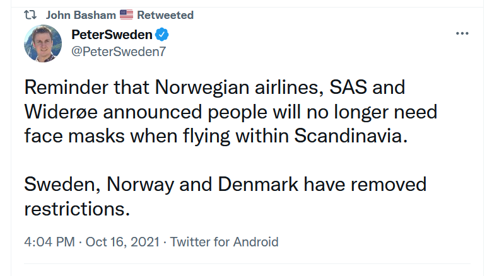Click the Retweeted label text
This screenshot has width=487, height=276.
click(x=165, y=15)
